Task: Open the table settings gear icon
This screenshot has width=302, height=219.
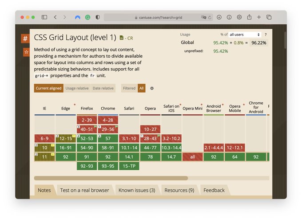Action: click(x=152, y=88)
